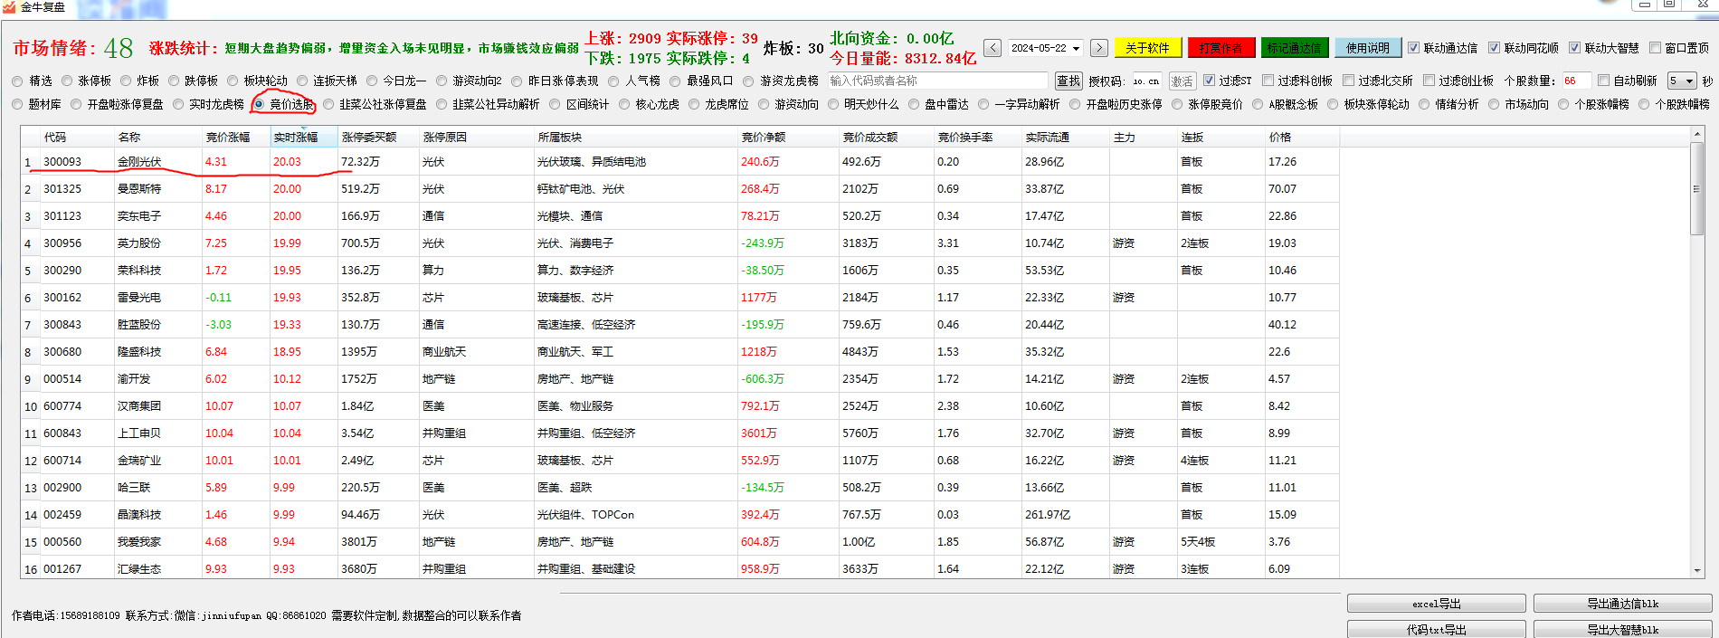Select the 游资龙虎榜 radio option
This screenshot has width=1719, height=638.
coord(748,81)
